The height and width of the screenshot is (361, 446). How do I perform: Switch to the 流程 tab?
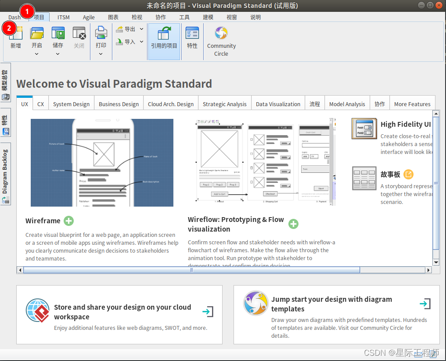(315, 104)
